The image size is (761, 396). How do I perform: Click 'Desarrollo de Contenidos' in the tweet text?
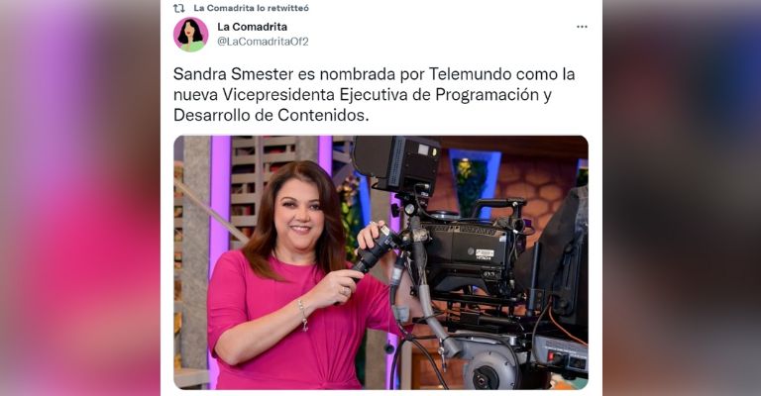[271, 115]
